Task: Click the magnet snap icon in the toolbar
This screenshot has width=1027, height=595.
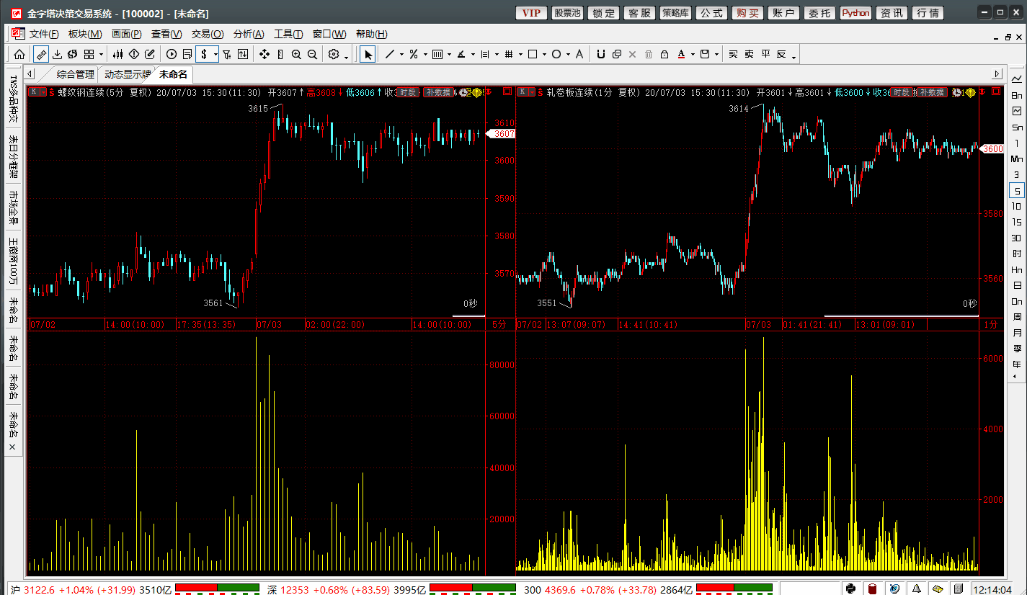Action: (x=600, y=54)
